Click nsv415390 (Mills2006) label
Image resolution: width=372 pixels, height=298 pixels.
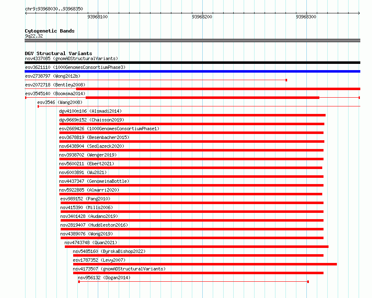(x=87, y=207)
